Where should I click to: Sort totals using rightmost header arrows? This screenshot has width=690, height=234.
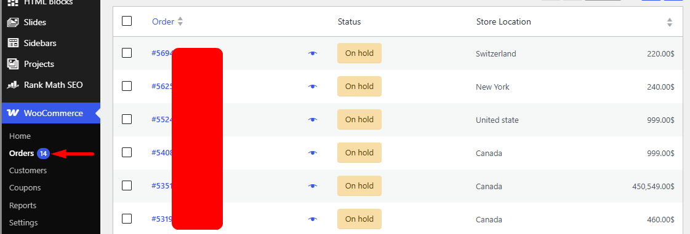coord(669,22)
